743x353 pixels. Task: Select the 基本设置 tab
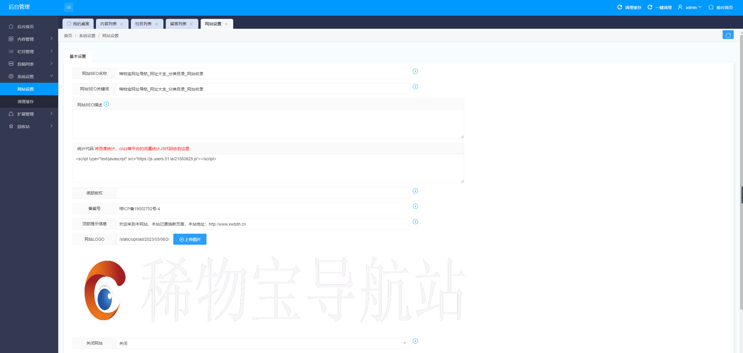78,56
